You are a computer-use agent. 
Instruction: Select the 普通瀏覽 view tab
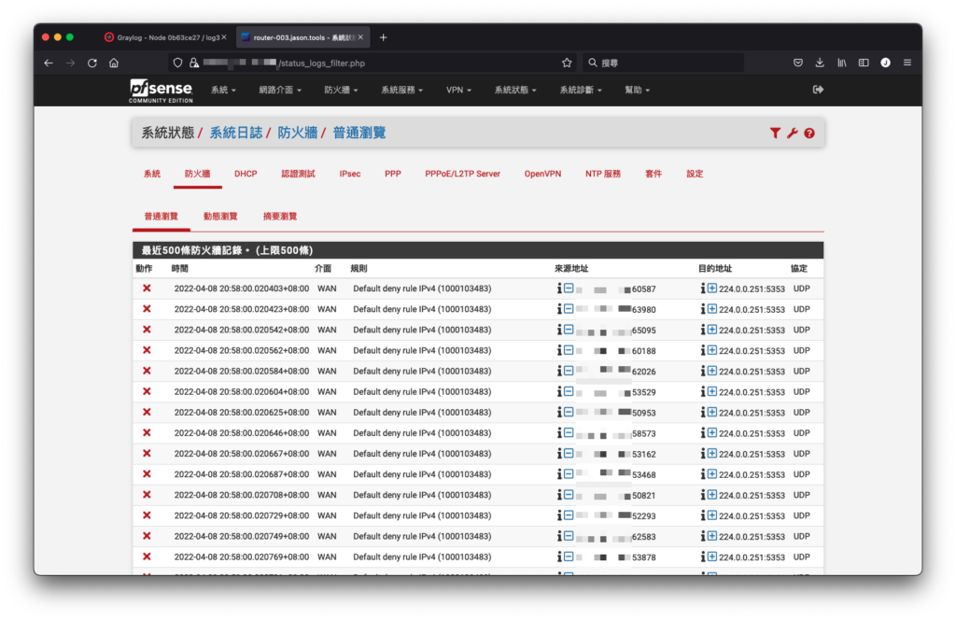tap(161, 217)
